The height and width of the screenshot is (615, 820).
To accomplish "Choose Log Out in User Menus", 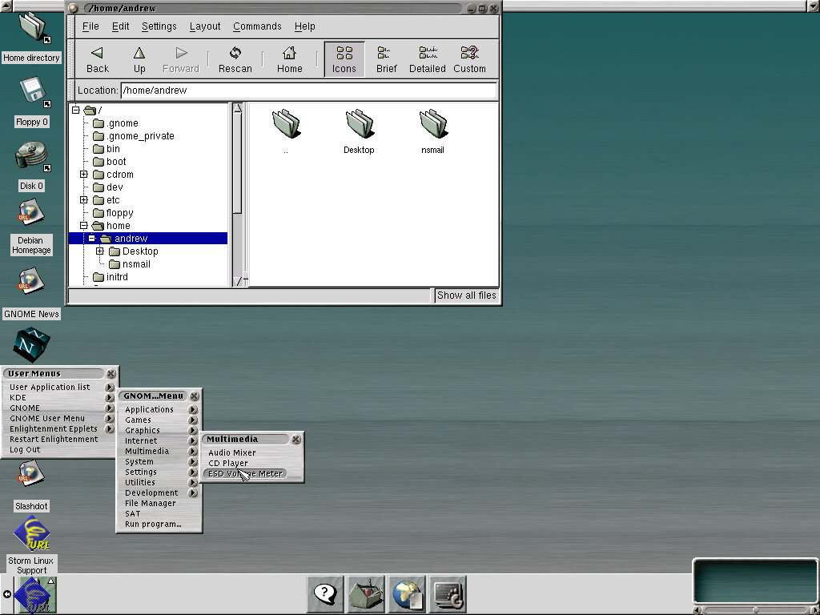I will point(25,449).
